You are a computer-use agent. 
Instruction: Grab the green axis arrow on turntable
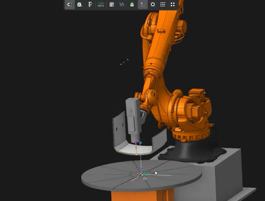171,175
